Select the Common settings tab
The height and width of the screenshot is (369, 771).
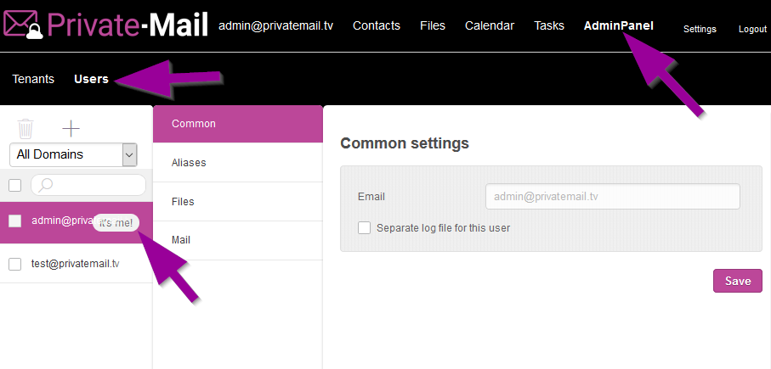(194, 124)
